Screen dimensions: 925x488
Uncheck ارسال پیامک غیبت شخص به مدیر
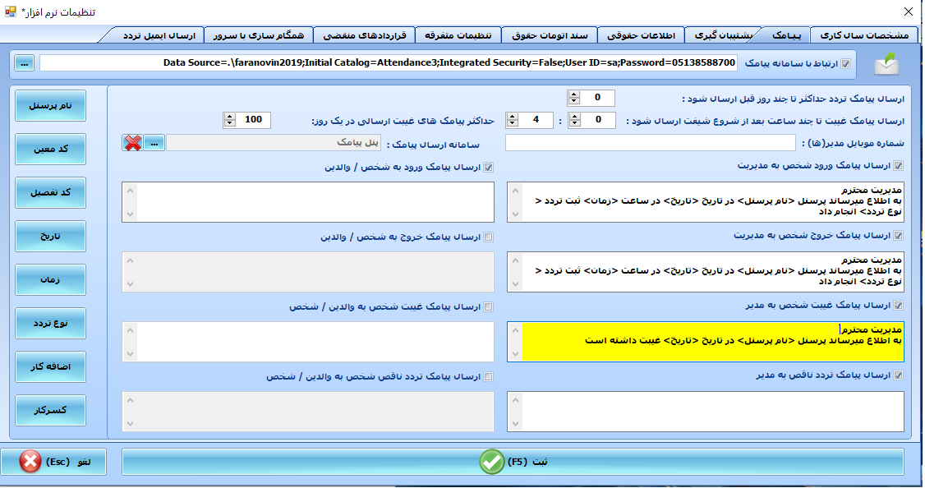pyautogui.click(x=899, y=305)
